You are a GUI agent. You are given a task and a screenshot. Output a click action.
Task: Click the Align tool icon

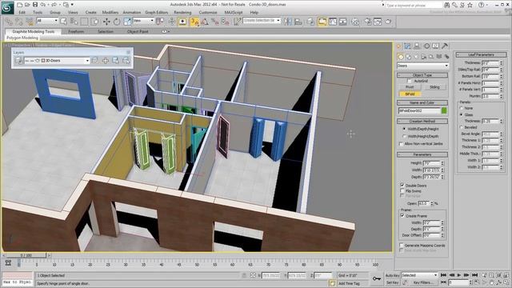pos(298,22)
